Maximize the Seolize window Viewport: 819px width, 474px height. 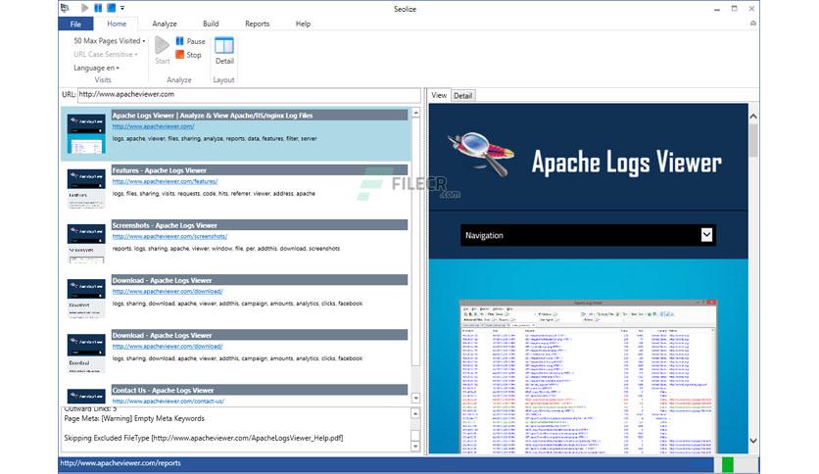tap(735, 9)
